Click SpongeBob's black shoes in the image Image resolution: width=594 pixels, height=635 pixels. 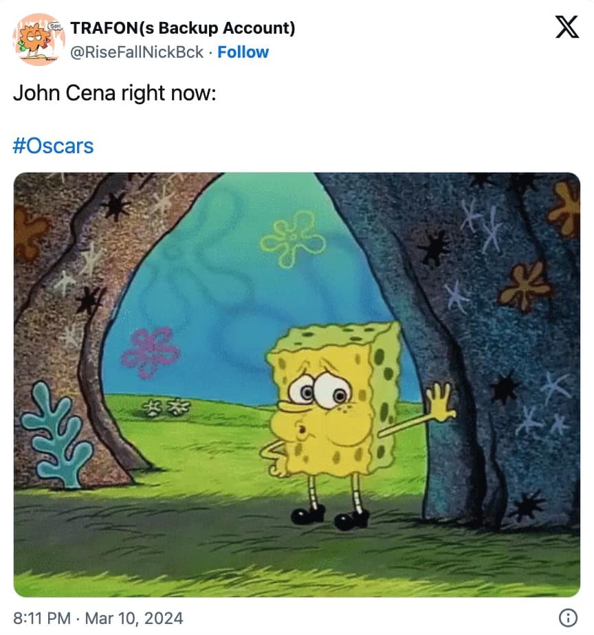(x=330, y=517)
